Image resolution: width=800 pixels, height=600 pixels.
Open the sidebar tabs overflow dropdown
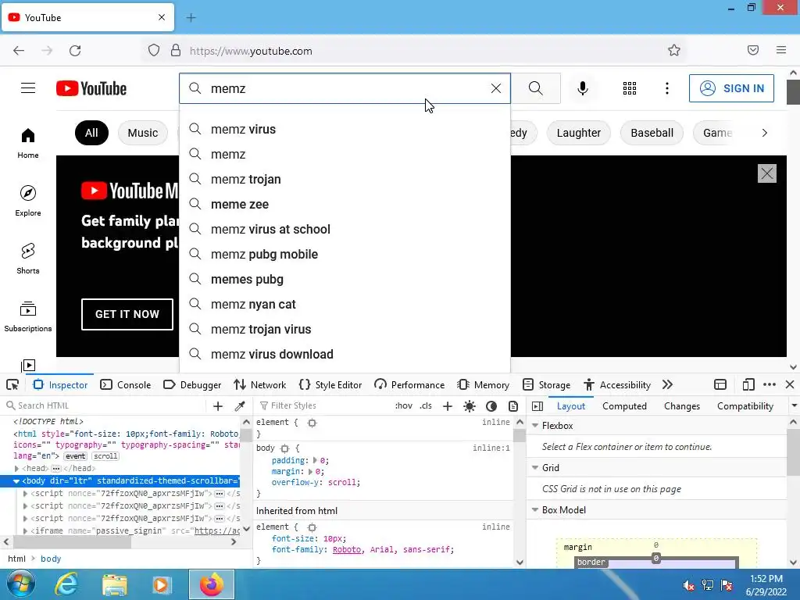pos(794,406)
